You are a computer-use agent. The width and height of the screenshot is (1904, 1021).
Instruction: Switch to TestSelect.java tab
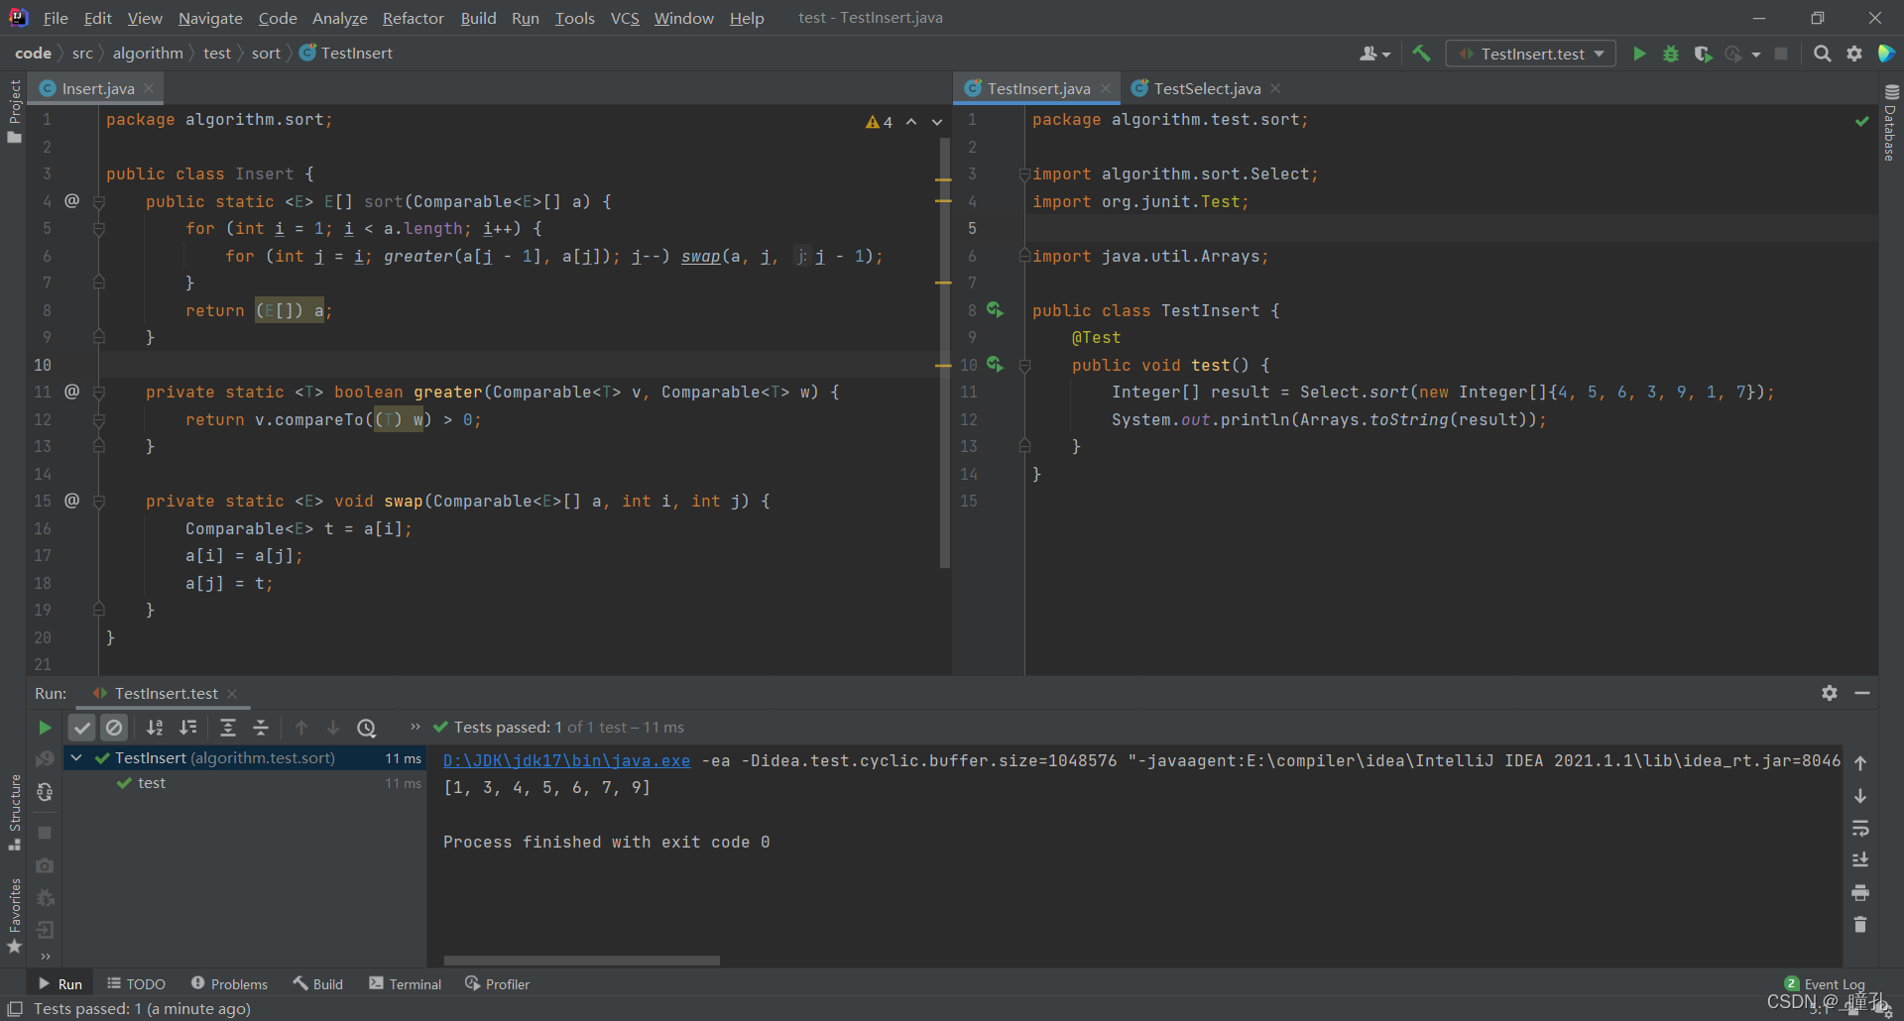(x=1206, y=88)
